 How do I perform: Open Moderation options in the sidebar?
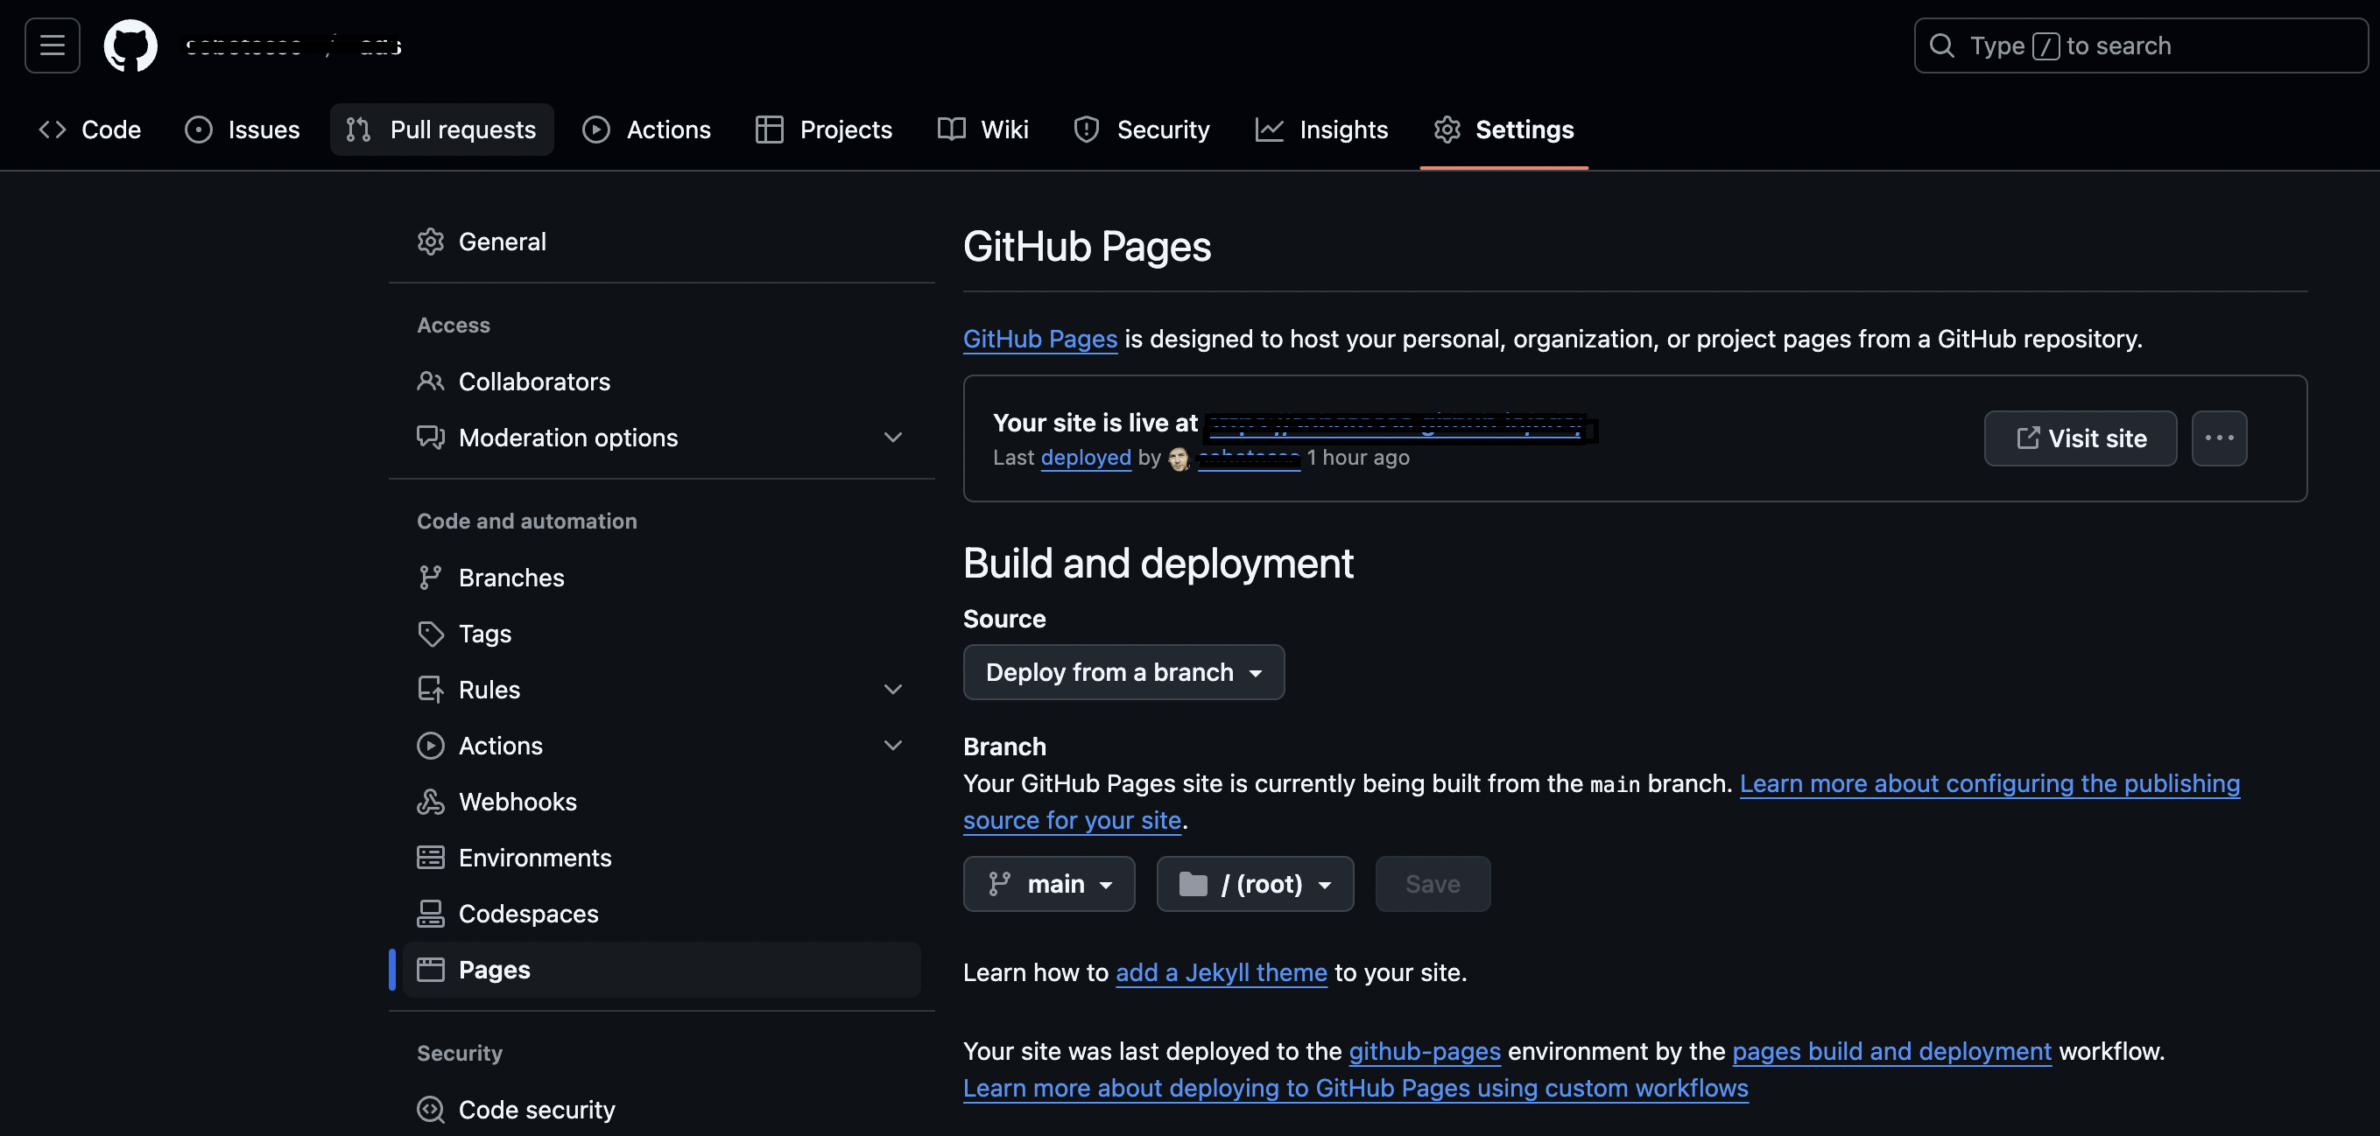click(x=661, y=438)
